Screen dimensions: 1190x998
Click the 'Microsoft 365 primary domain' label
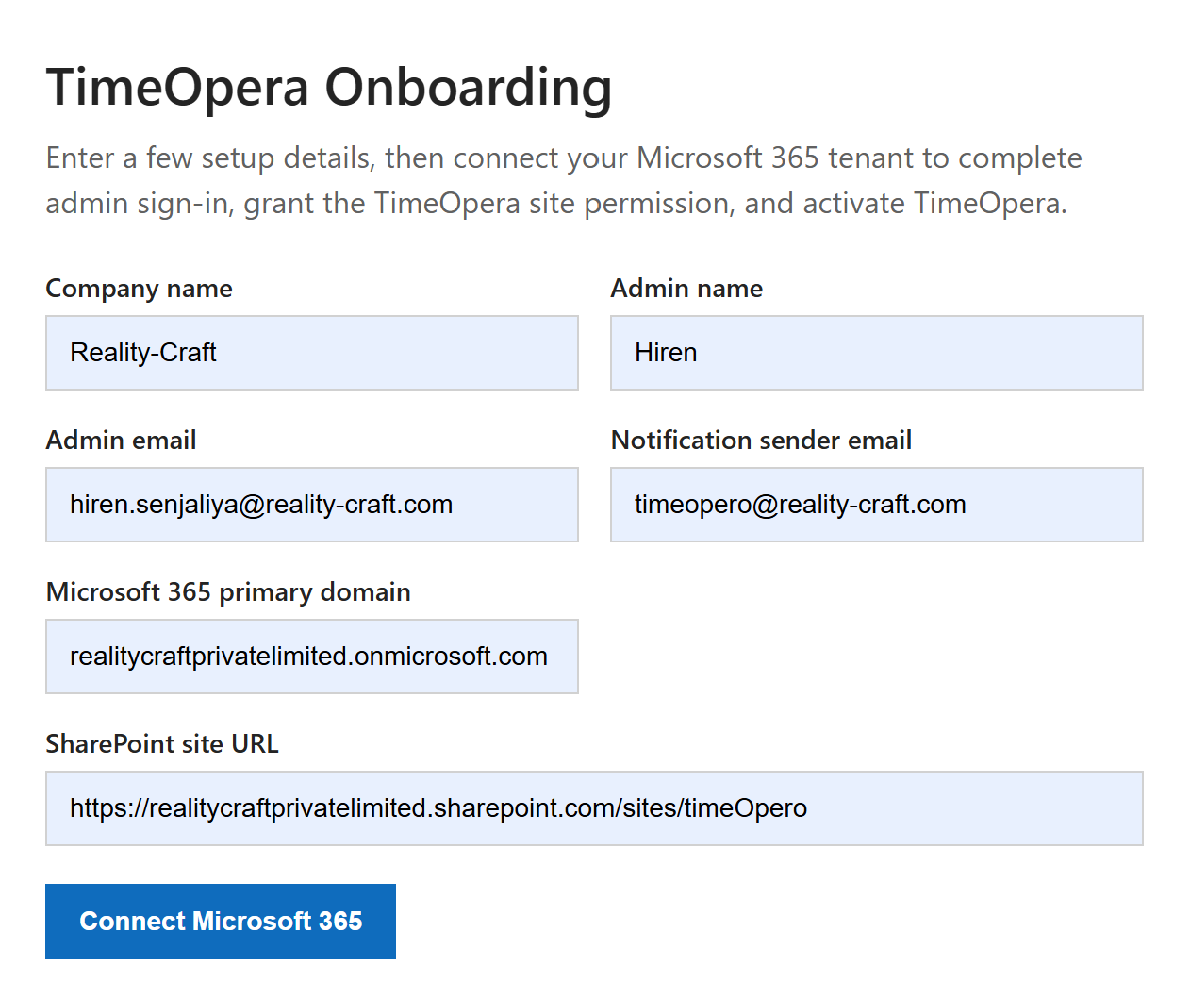click(x=228, y=592)
